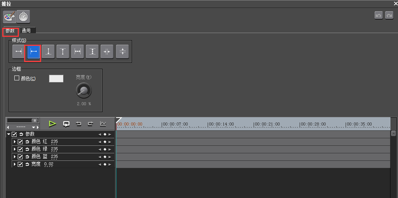Click the 宽度 width knob
Image resolution: width=398 pixels, height=198 pixels.
pos(84,91)
